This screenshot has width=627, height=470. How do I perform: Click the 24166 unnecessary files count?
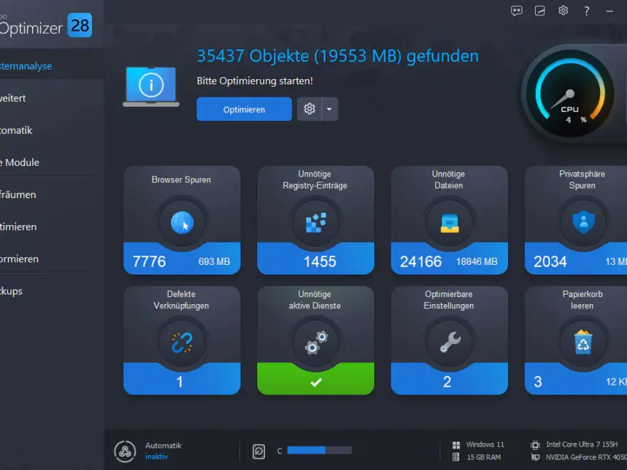tap(420, 261)
